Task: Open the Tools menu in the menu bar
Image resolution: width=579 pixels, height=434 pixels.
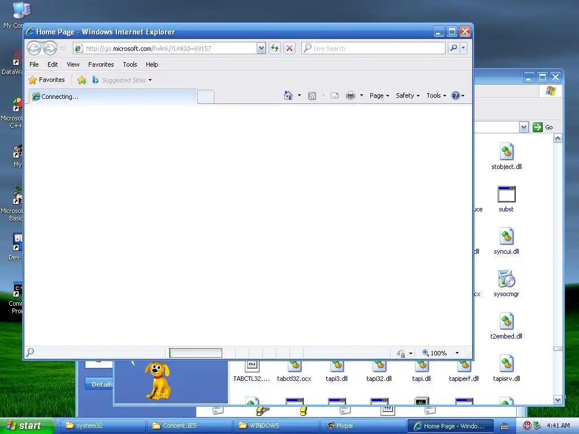Action: click(130, 64)
